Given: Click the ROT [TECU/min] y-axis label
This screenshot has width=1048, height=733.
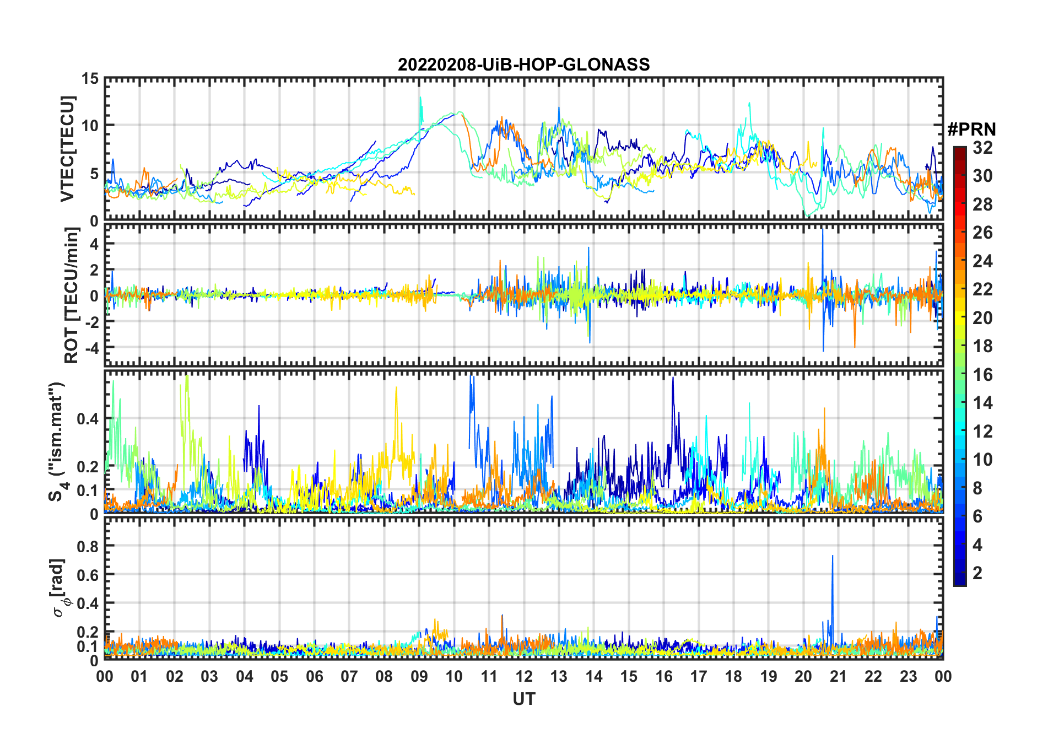Looking at the screenshot, I should [x=71, y=295].
